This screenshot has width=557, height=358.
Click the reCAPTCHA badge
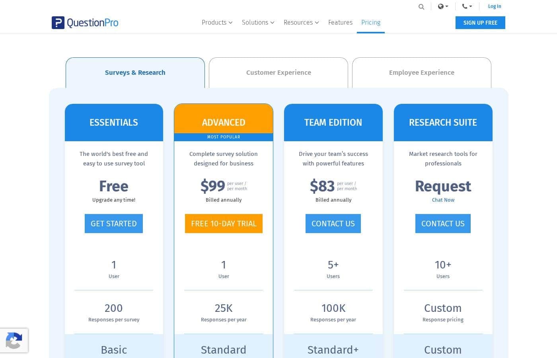(14, 340)
